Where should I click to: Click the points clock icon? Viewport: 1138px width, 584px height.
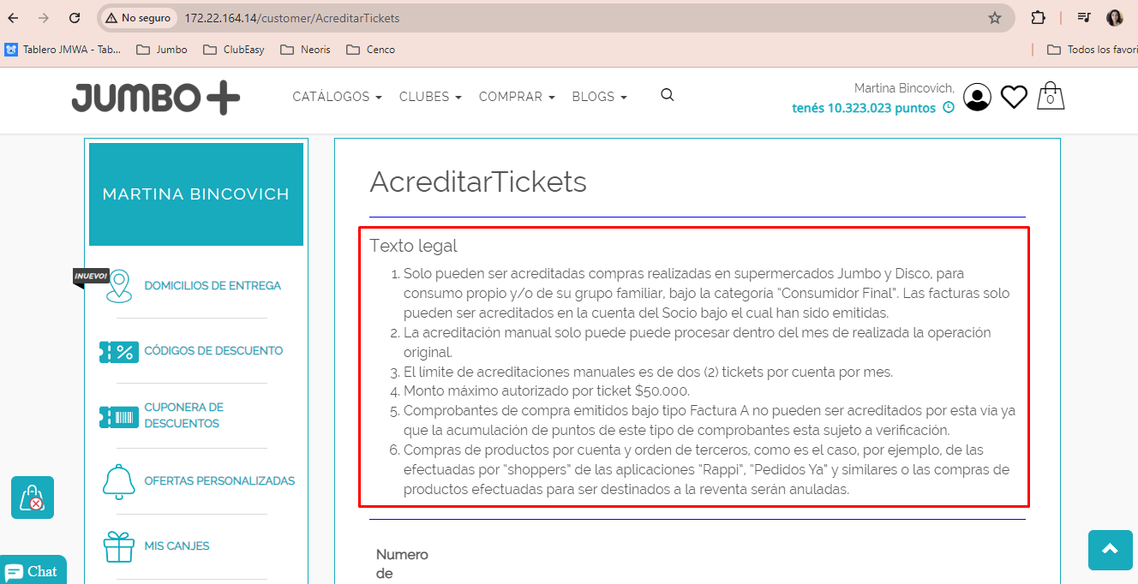click(949, 108)
